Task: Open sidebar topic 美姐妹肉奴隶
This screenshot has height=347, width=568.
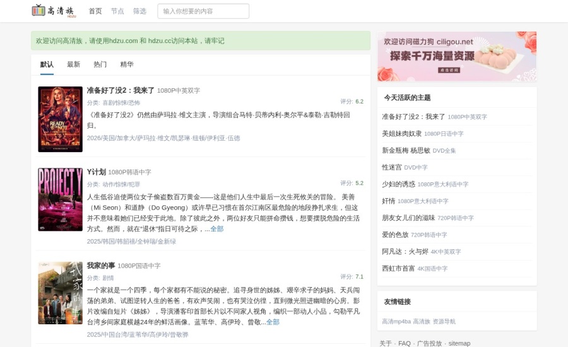Action: (x=402, y=134)
